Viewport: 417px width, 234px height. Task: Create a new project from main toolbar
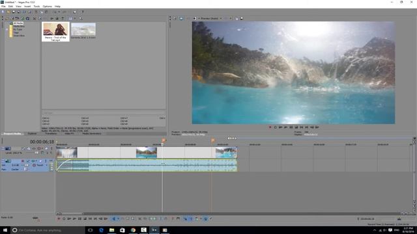(x=3, y=12)
